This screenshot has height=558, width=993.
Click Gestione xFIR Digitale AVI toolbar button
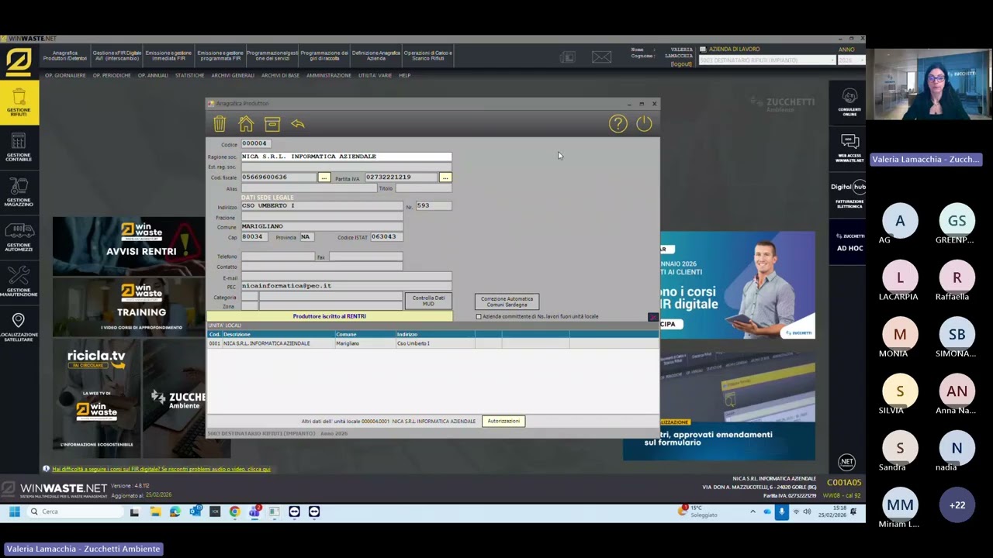[117, 56]
